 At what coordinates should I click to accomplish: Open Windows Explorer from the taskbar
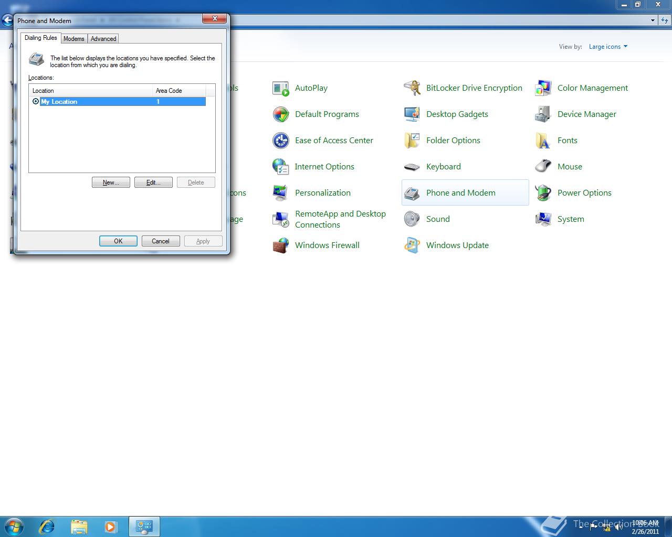[x=79, y=527]
